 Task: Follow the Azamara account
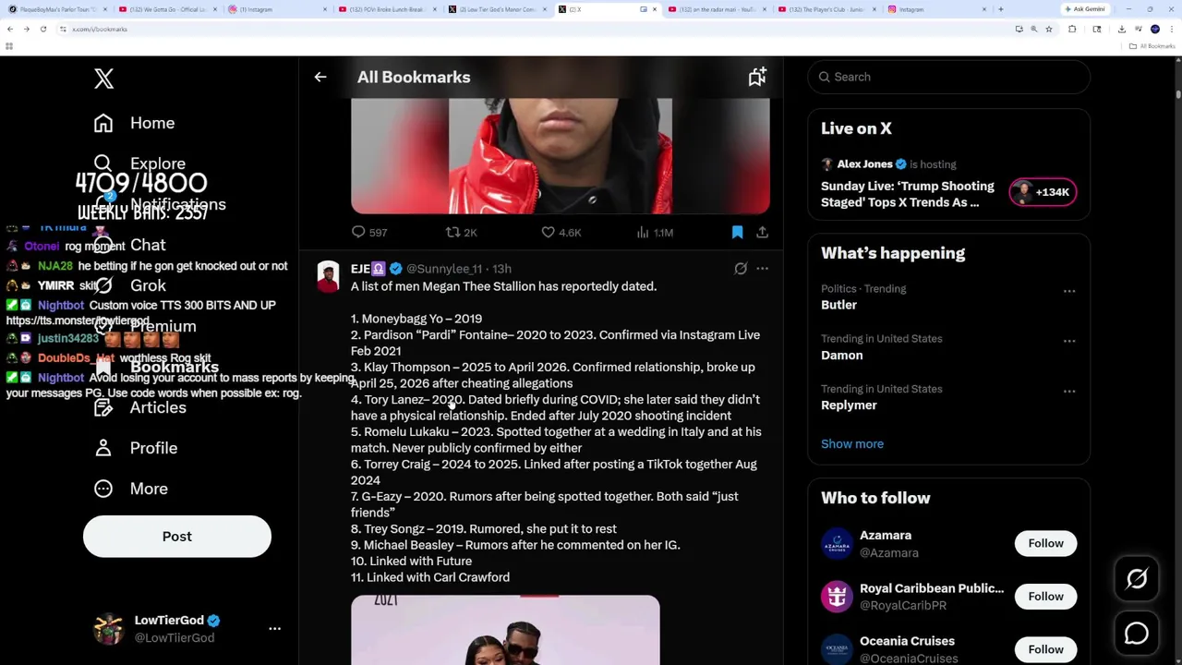tap(1045, 543)
